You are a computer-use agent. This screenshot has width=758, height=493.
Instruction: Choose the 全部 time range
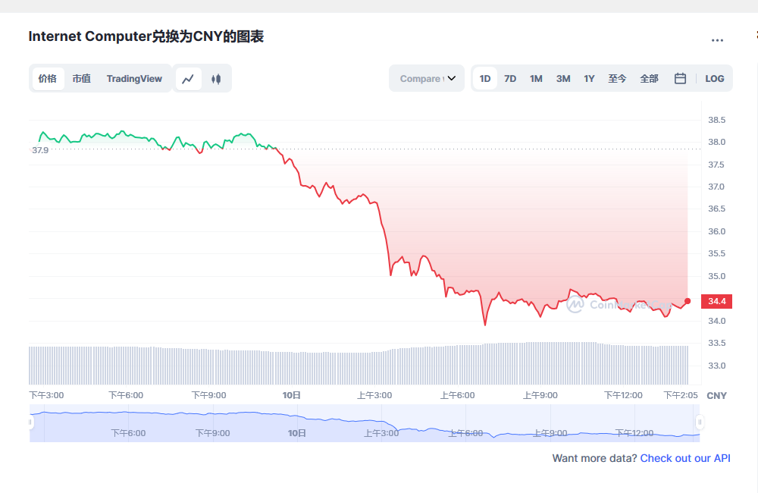click(x=650, y=78)
